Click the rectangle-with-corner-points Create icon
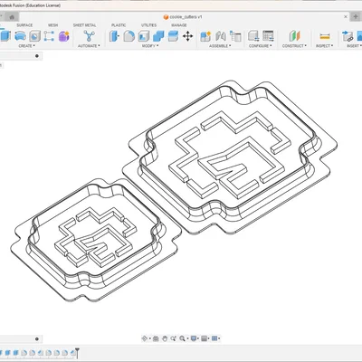362x362 pixels. (49, 36)
